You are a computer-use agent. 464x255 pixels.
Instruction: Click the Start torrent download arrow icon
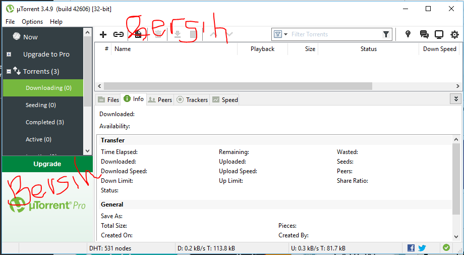tap(178, 35)
